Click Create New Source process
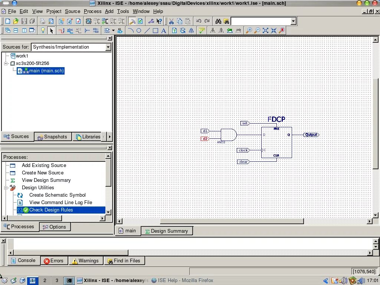This screenshot has width=380, height=285. click(43, 173)
